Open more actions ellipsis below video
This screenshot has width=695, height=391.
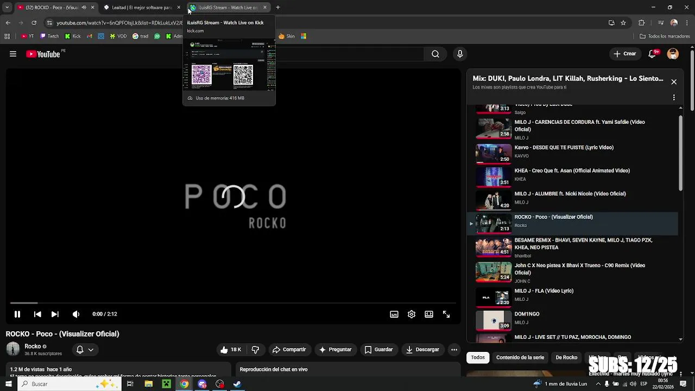tap(454, 350)
